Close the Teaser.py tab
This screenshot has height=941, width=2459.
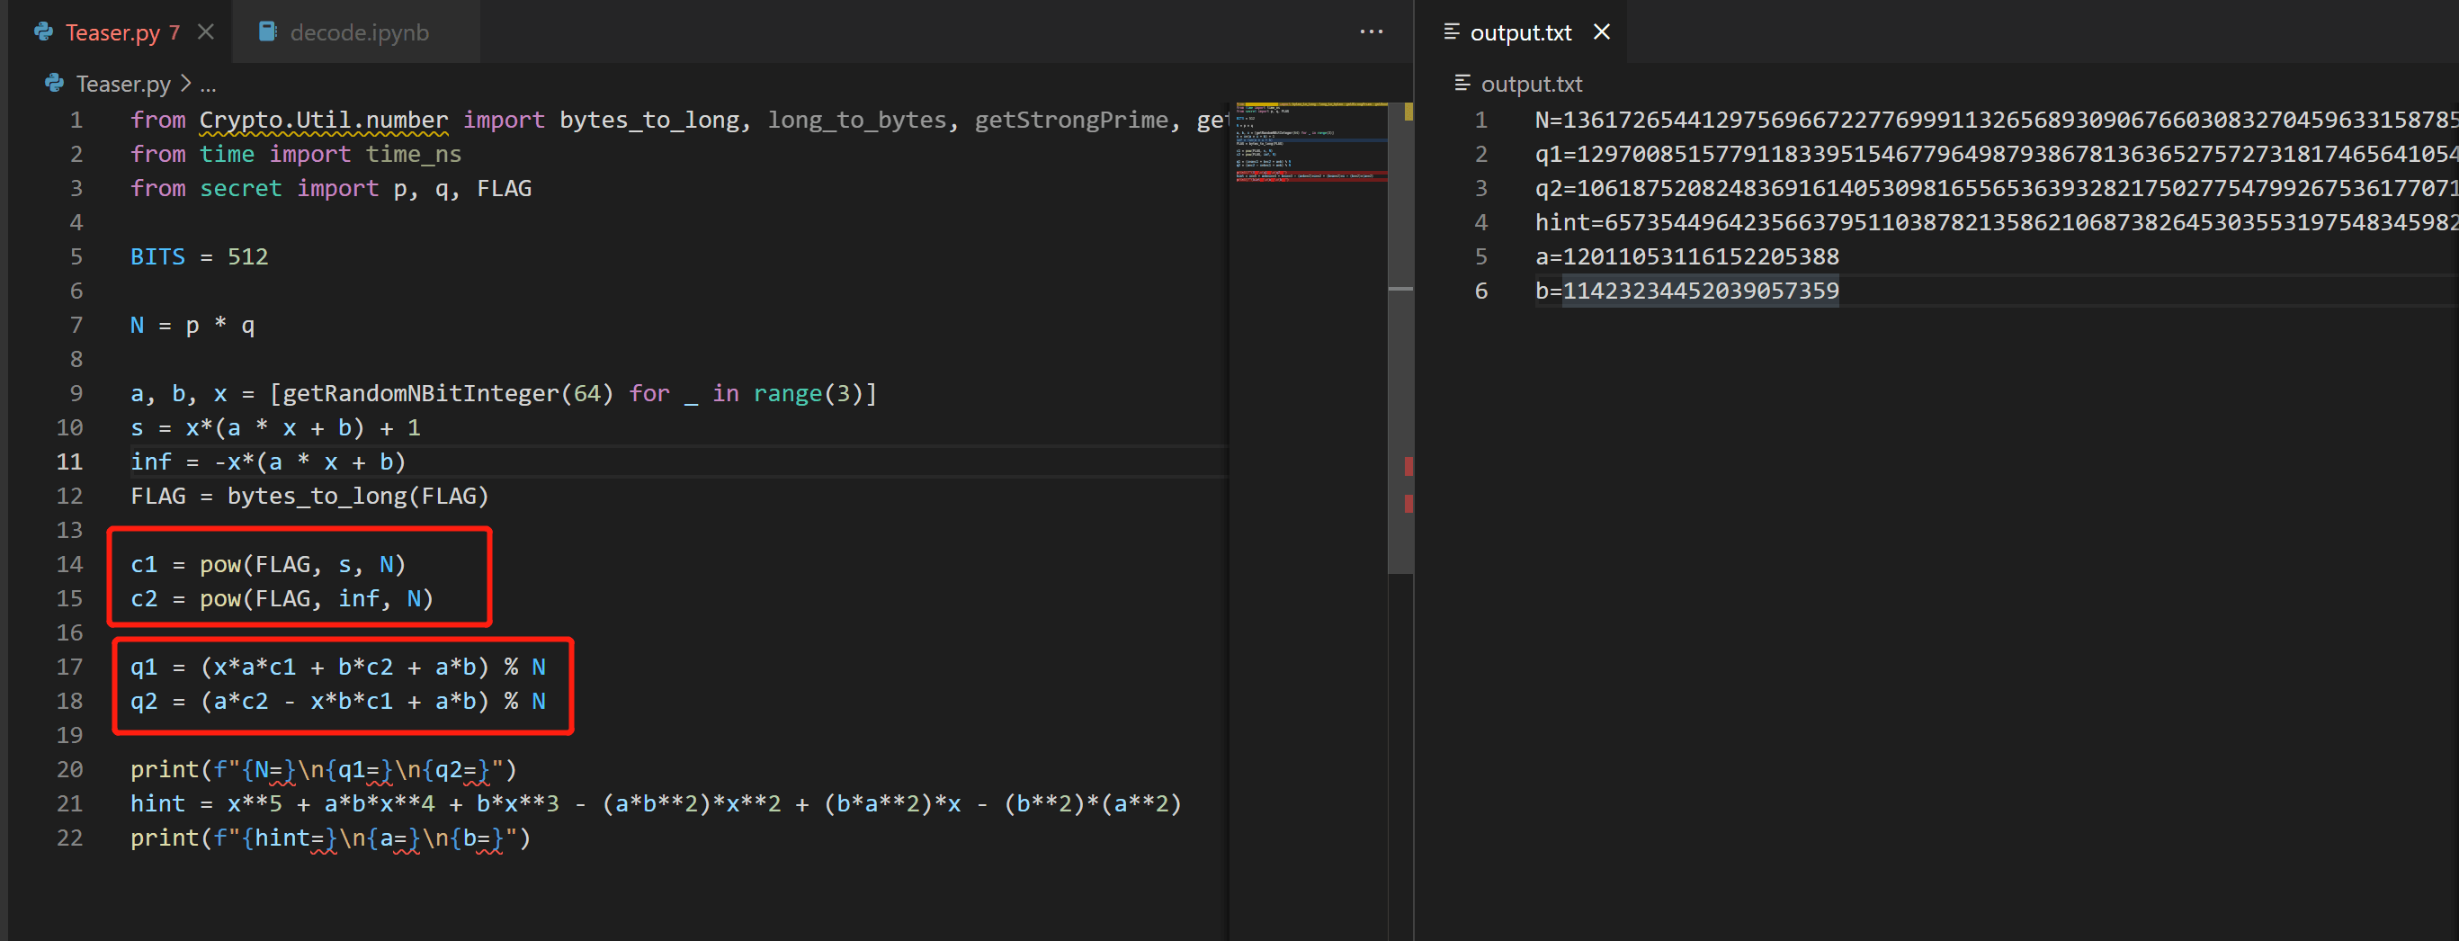(x=205, y=32)
